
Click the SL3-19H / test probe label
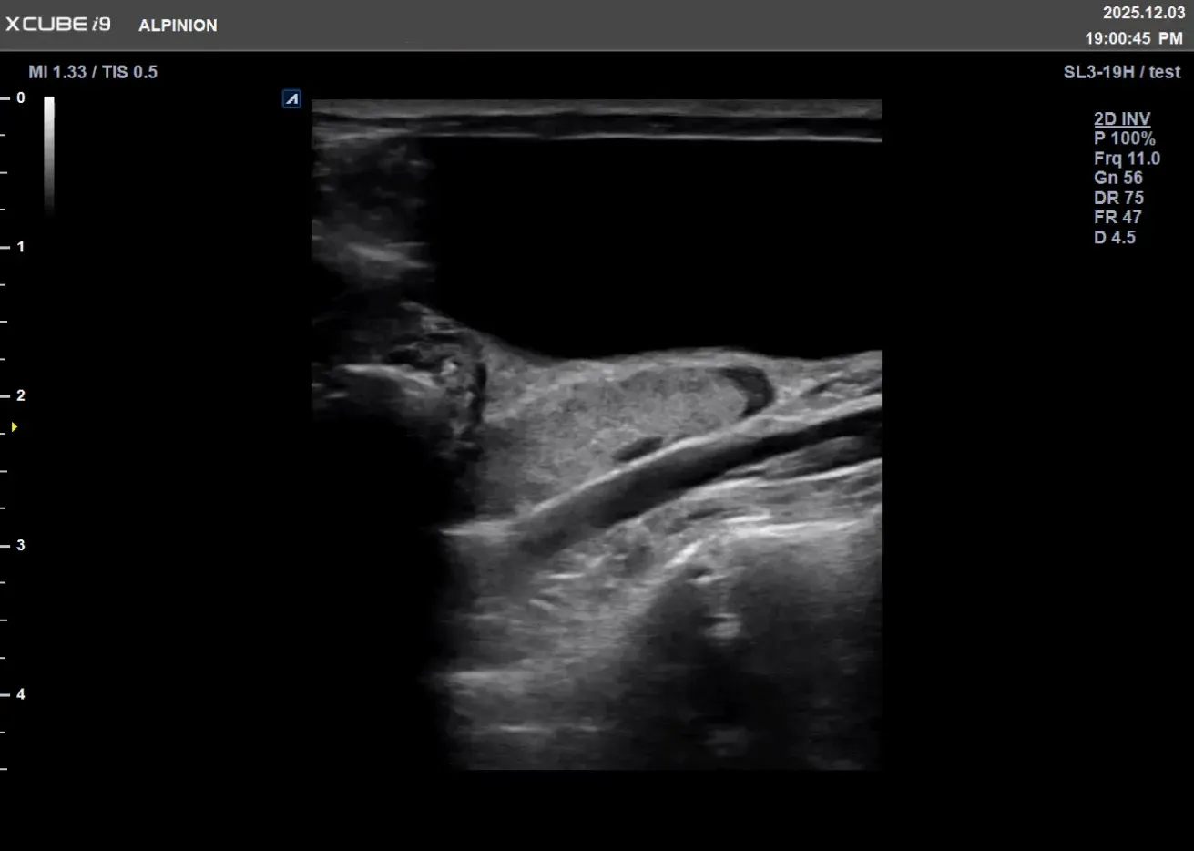click(1121, 72)
